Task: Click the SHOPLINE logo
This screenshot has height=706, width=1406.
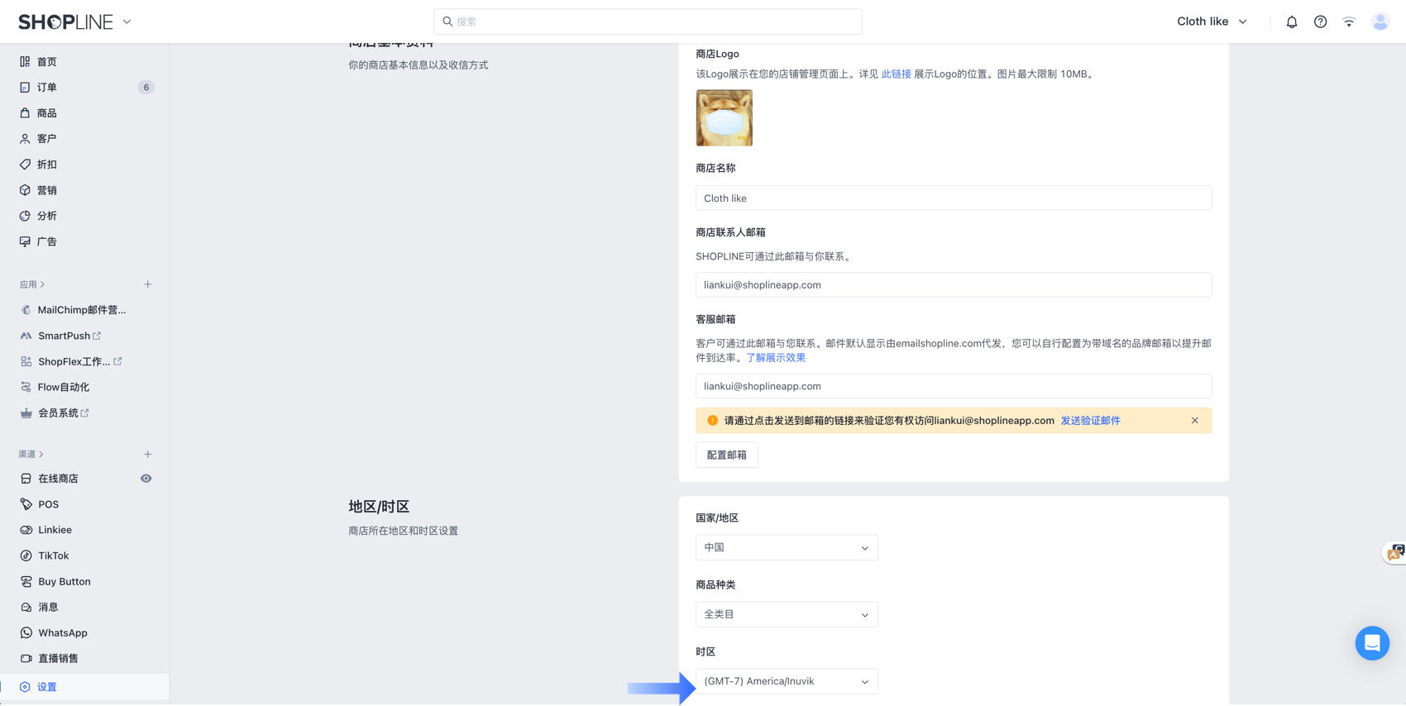Action: click(65, 22)
